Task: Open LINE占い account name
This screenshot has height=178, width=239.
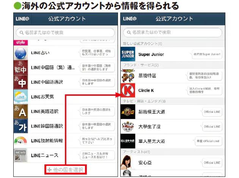Action: click(40, 53)
